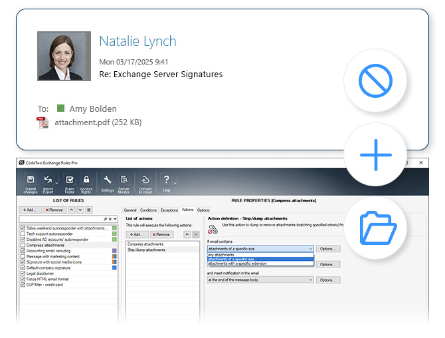Open the notification position dropdown

pyautogui.click(x=310, y=279)
